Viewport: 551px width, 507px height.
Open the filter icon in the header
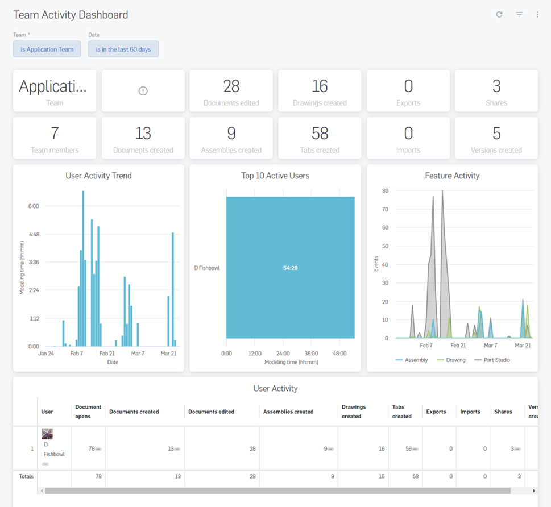click(x=519, y=14)
